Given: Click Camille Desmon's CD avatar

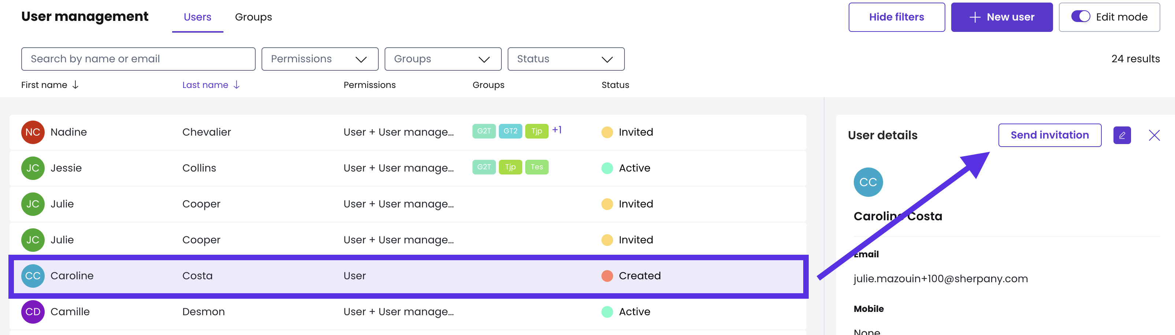Looking at the screenshot, I should pyautogui.click(x=33, y=312).
